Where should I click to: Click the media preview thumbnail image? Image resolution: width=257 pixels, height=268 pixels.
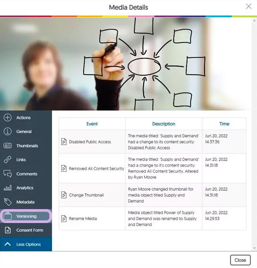pyautogui.click(x=125, y=64)
